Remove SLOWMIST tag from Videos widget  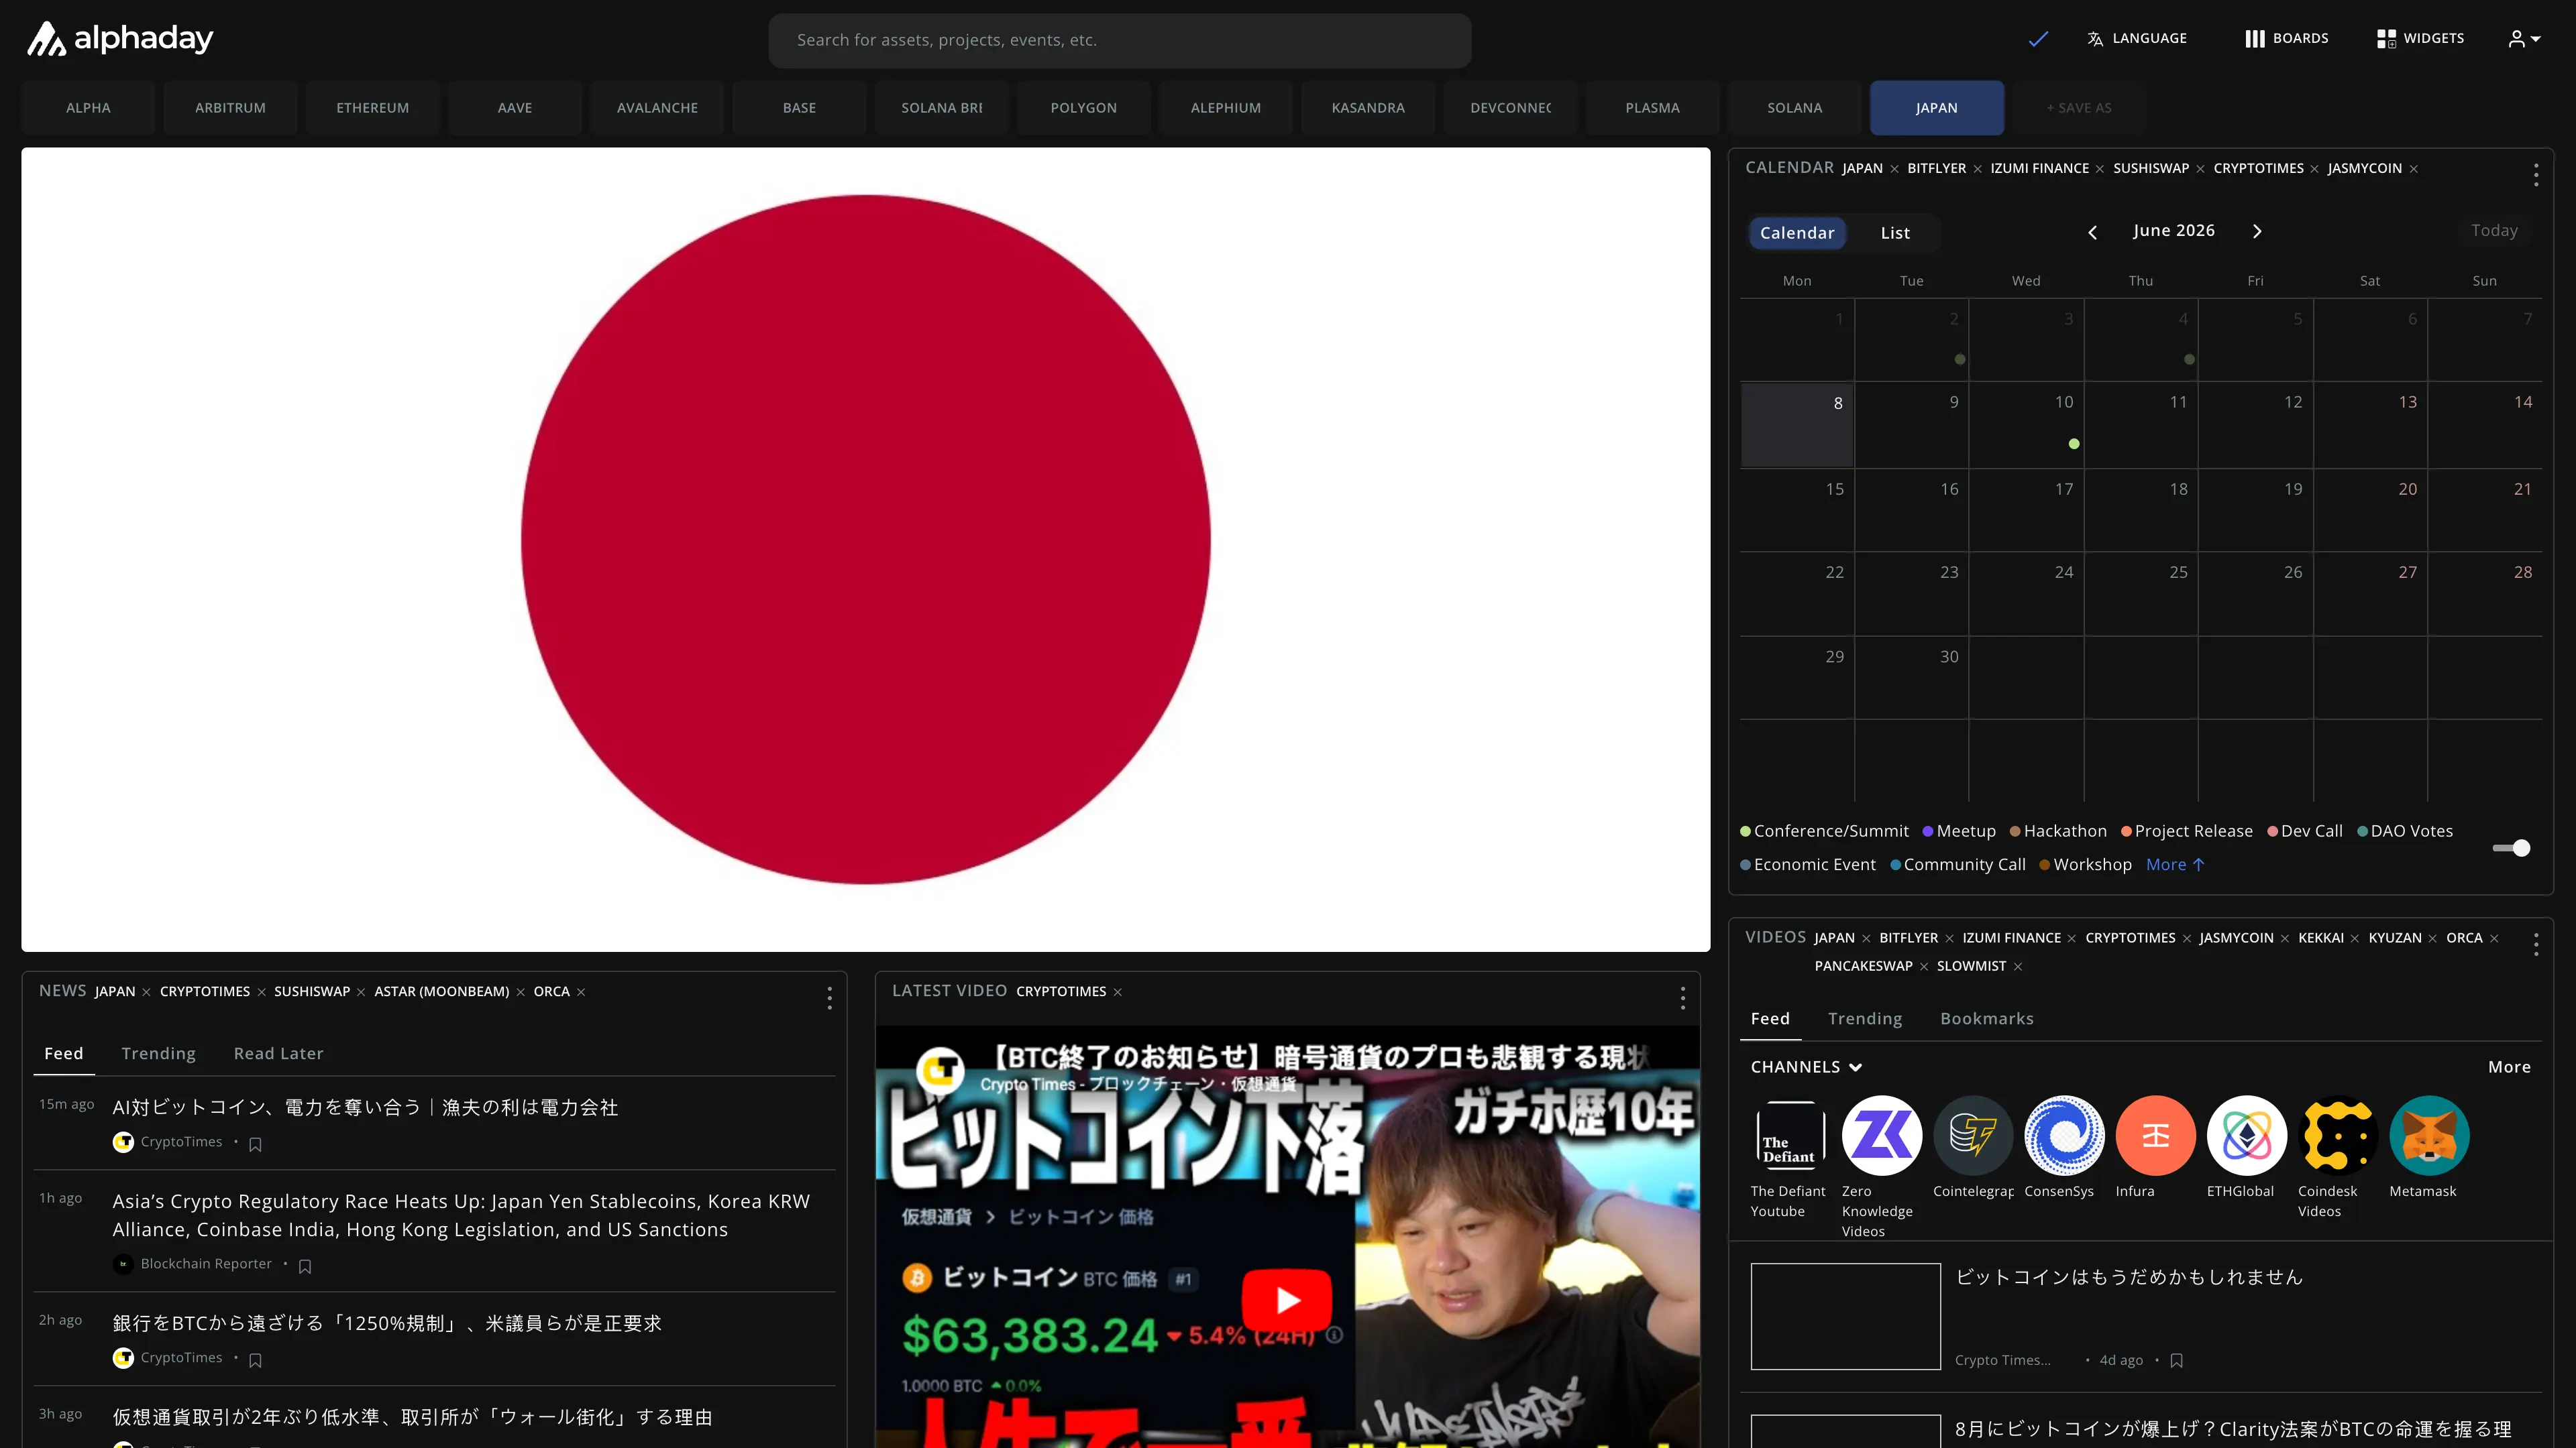click(2017, 966)
